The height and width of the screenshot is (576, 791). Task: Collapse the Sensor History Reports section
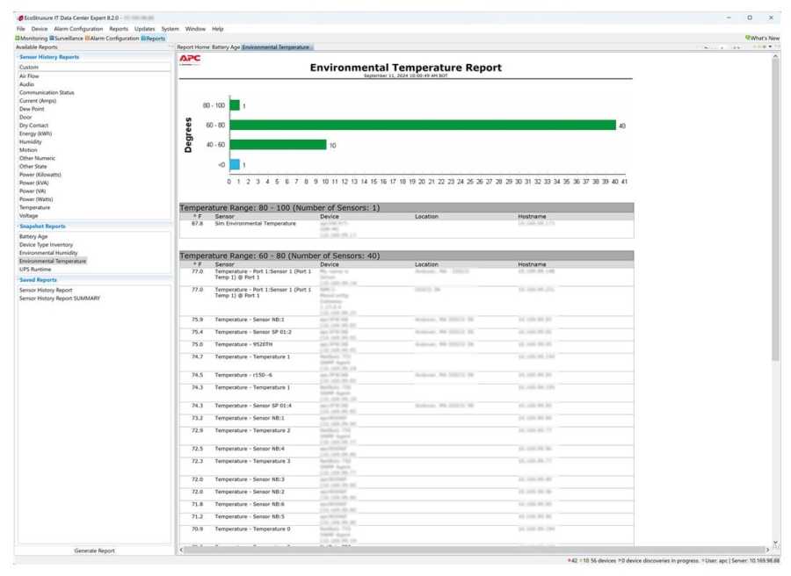coord(49,57)
